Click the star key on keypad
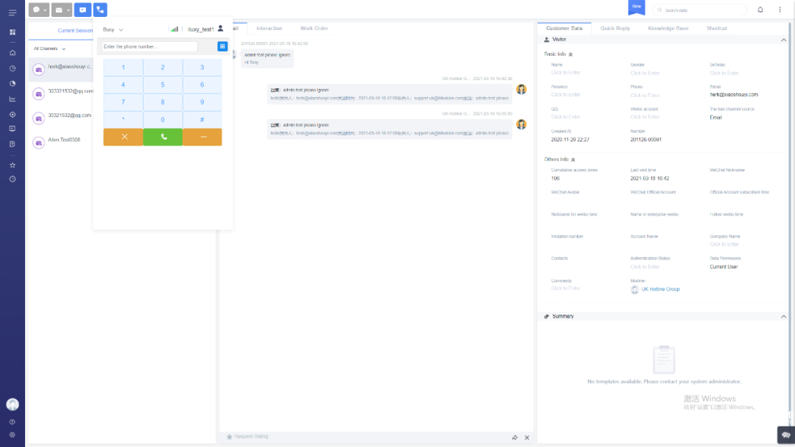Image resolution: width=795 pixels, height=447 pixels. coord(123,120)
